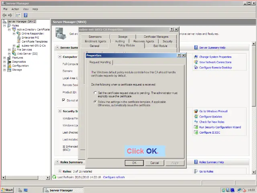
Task: Open the Roles Summary Help link
Action: pos(212,162)
